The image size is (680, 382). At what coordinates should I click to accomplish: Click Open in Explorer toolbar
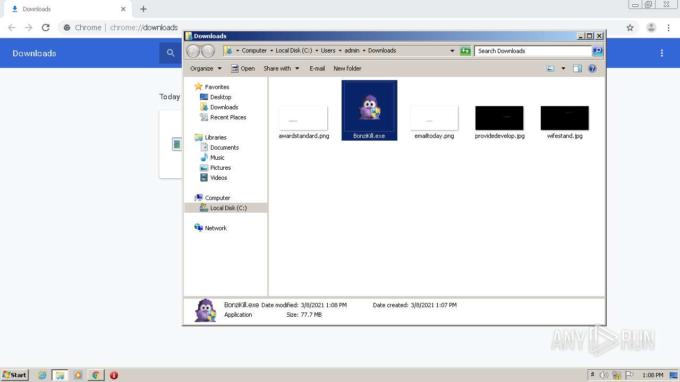click(x=243, y=68)
